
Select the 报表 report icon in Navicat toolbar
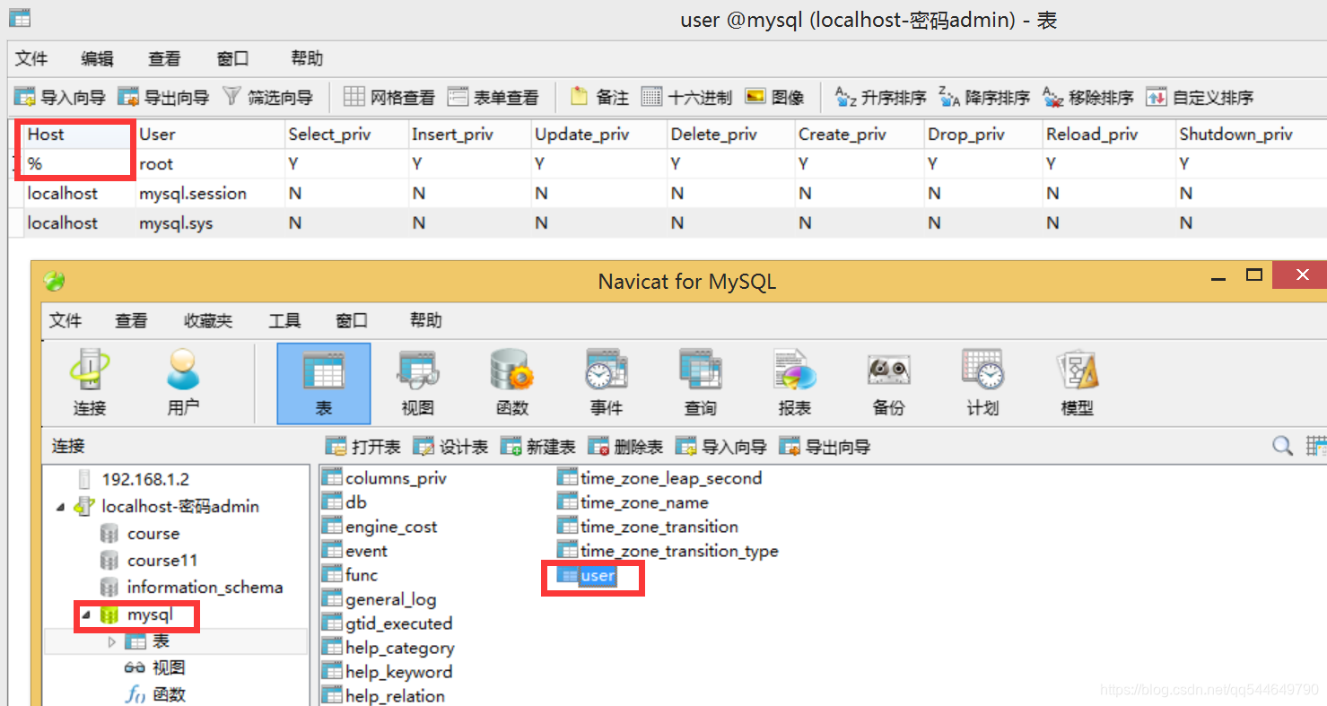pyautogui.click(x=795, y=383)
